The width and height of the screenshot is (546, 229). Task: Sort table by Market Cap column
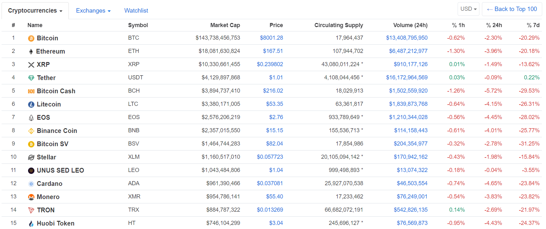click(225, 25)
